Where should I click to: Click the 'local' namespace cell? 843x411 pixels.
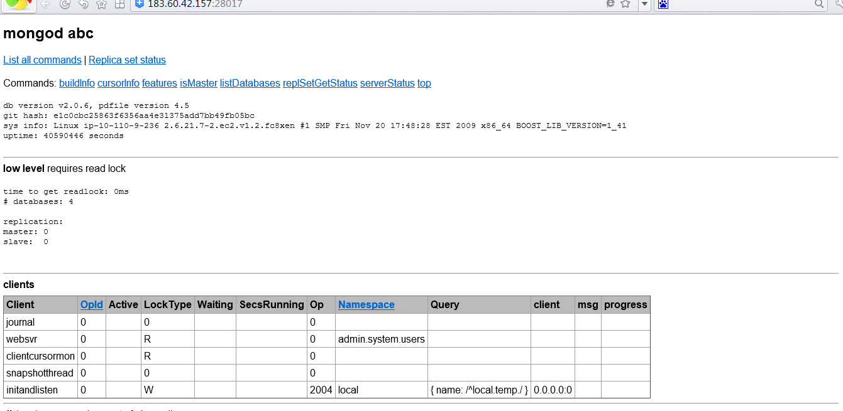(x=382, y=390)
